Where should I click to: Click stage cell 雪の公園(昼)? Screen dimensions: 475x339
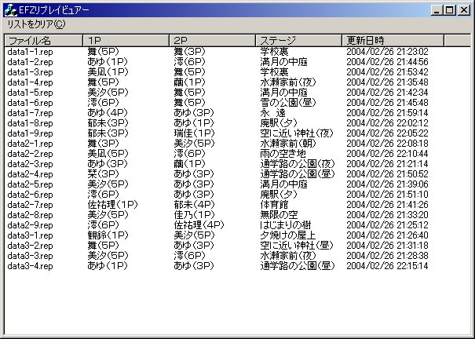coord(288,103)
